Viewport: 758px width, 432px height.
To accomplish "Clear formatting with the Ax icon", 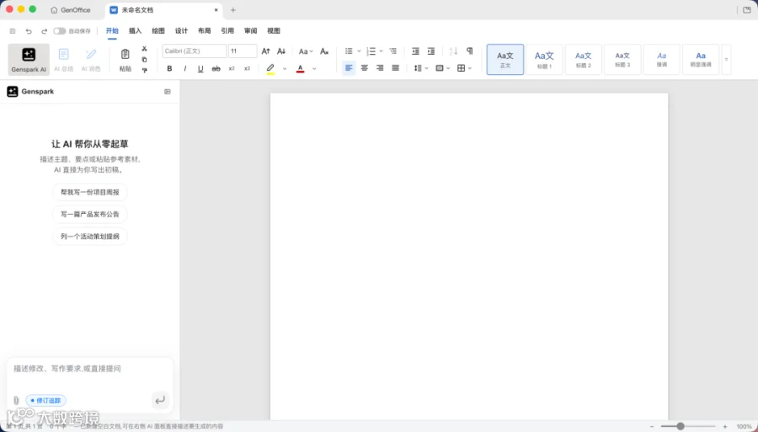I will [x=324, y=51].
